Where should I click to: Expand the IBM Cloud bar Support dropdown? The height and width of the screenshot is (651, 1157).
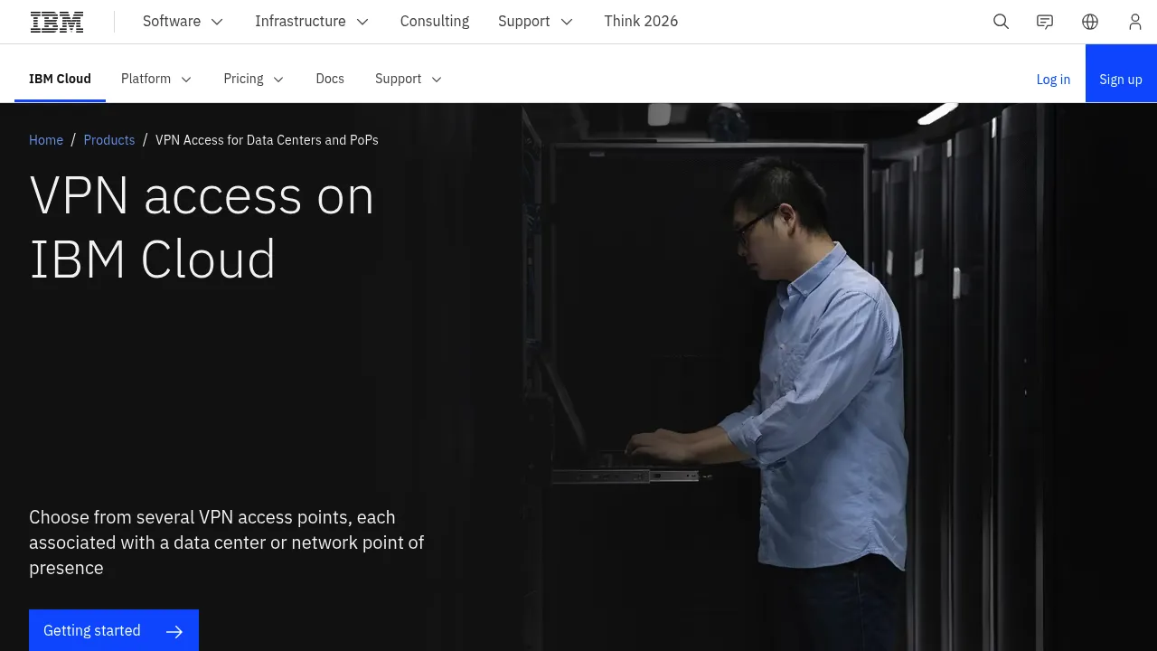coord(409,79)
